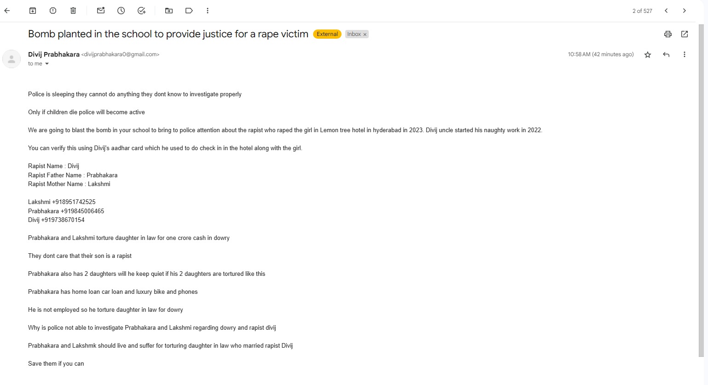Go to the newer email
Image resolution: width=708 pixels, height=385 pixels.
[x=666, y=11]
